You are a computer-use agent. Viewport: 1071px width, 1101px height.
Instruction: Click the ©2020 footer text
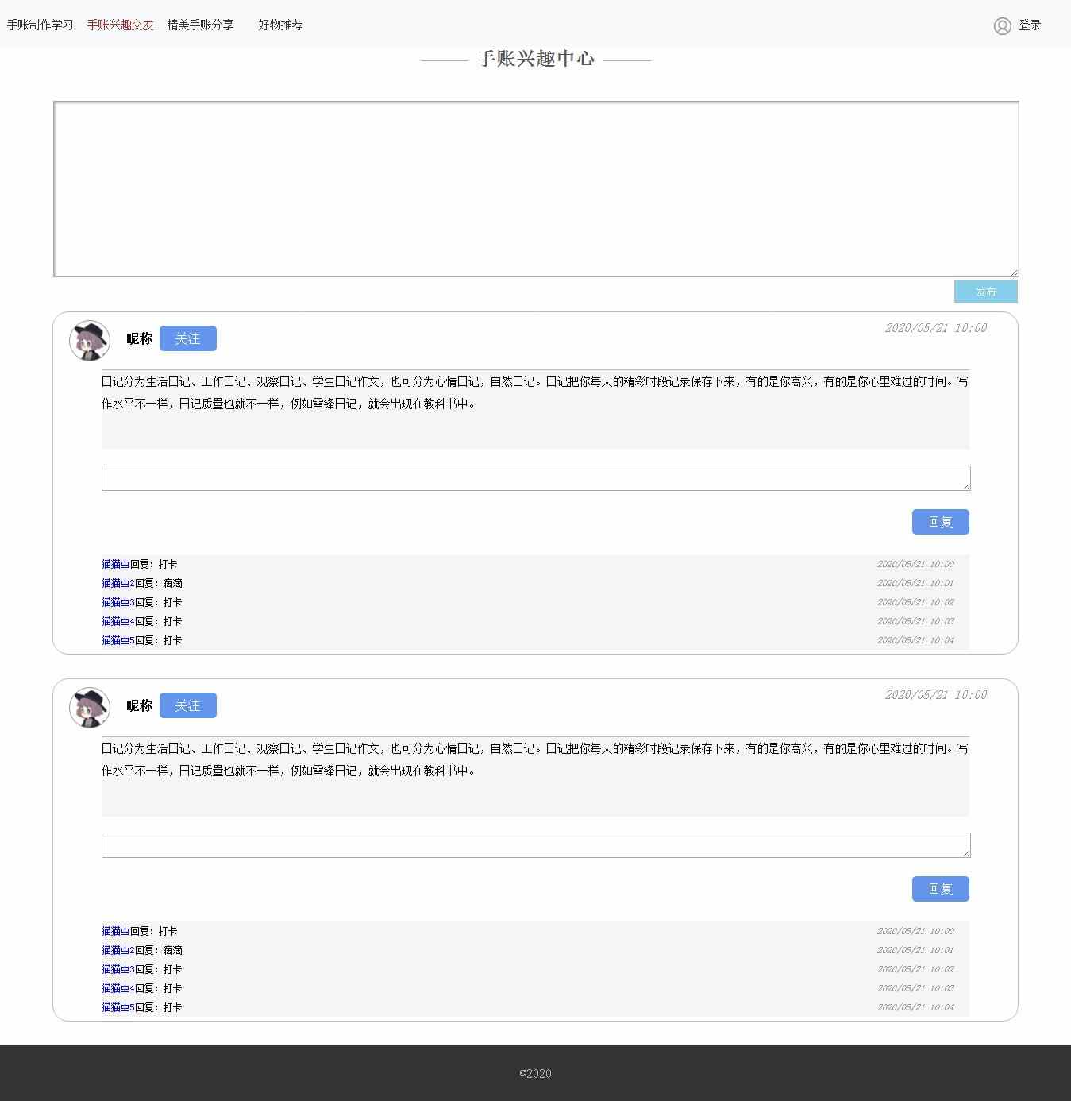click(535, 1073)
